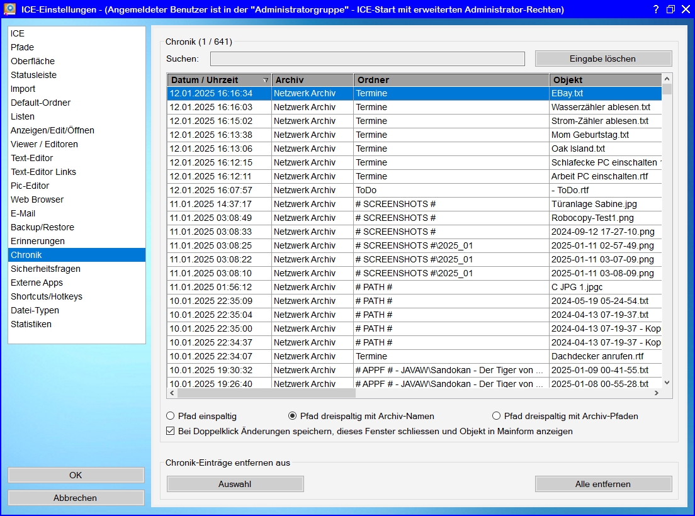Image resolution: width=695 pixels, height=516 pixels.
Task: Open the Oberfläche settings category
Action: [77, 61]
